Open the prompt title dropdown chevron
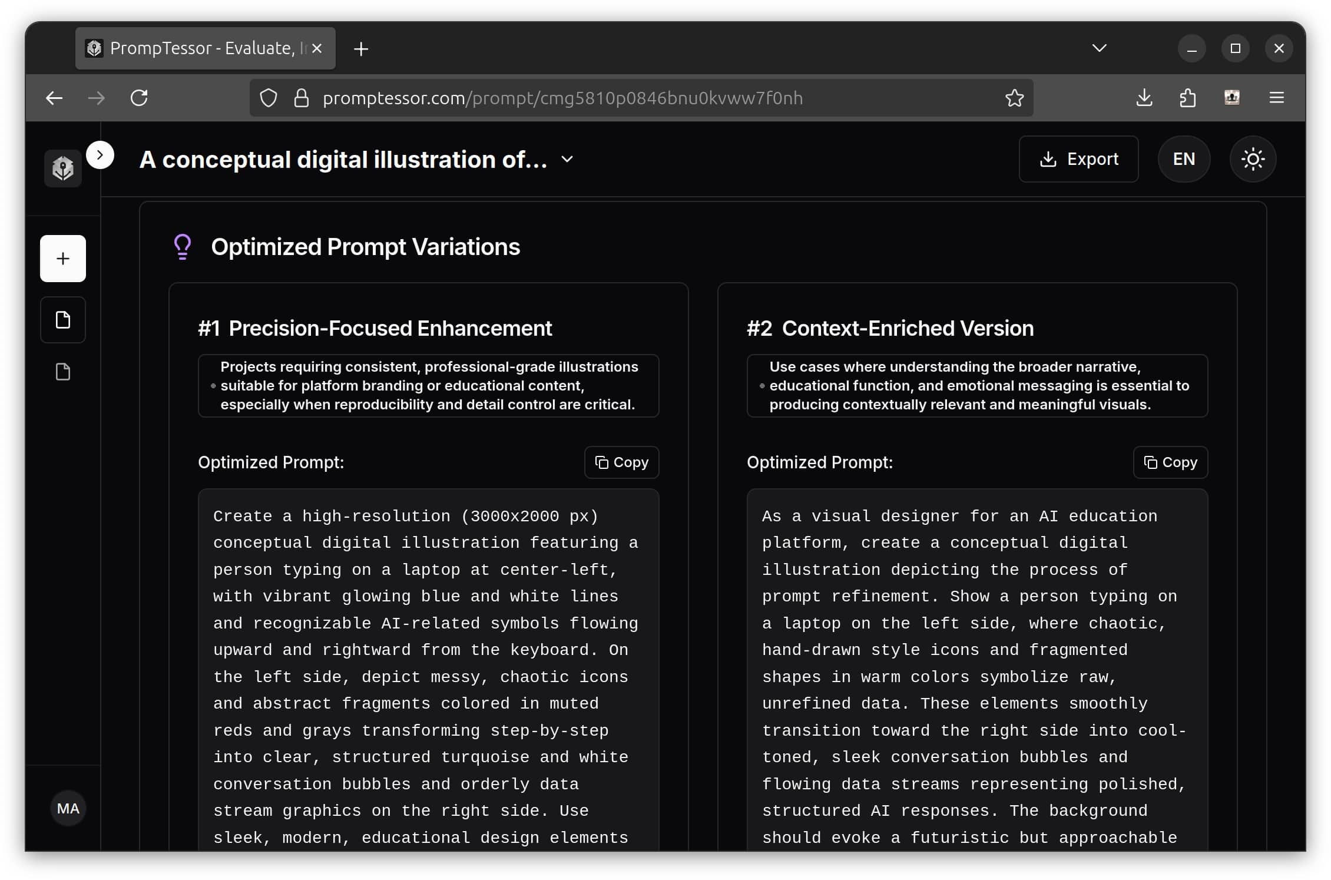 tap(567, 159)
